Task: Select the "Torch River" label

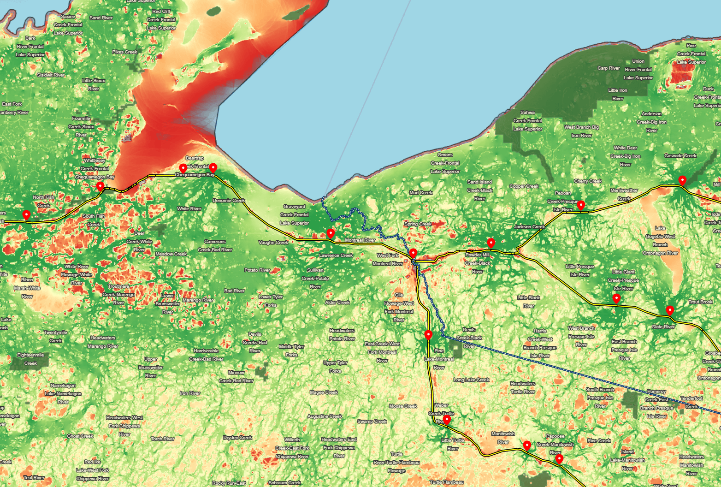Action: tap(163, 439)
